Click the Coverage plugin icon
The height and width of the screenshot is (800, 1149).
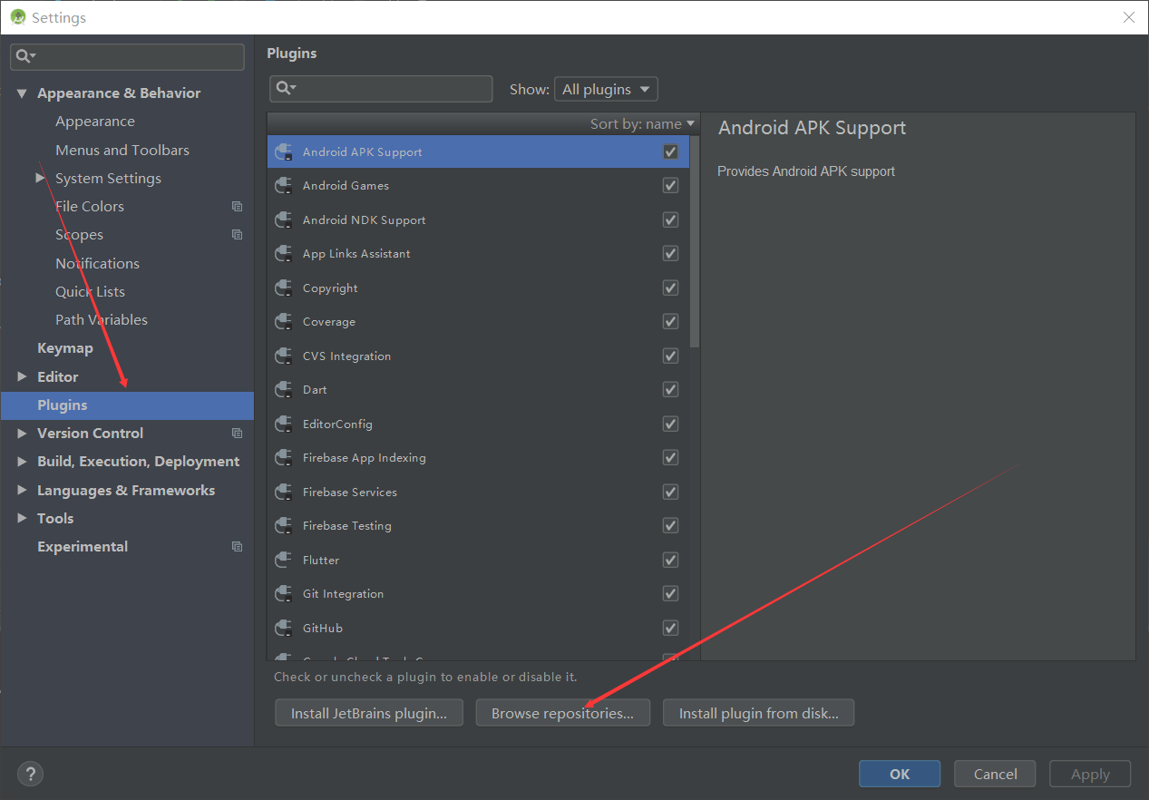coord(283,321)
